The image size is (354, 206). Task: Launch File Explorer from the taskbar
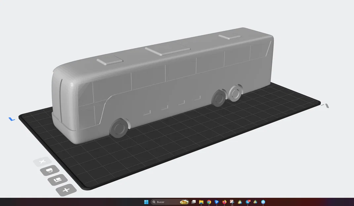coord(201,202)
